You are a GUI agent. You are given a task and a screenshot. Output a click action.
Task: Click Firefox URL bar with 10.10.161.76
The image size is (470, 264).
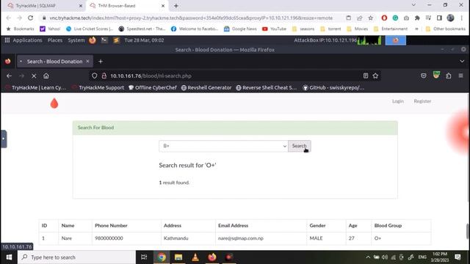point(234,76)
